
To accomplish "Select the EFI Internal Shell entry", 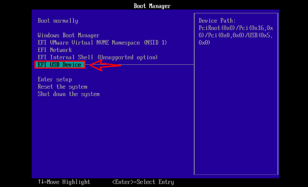I will [x=67, y=57].
